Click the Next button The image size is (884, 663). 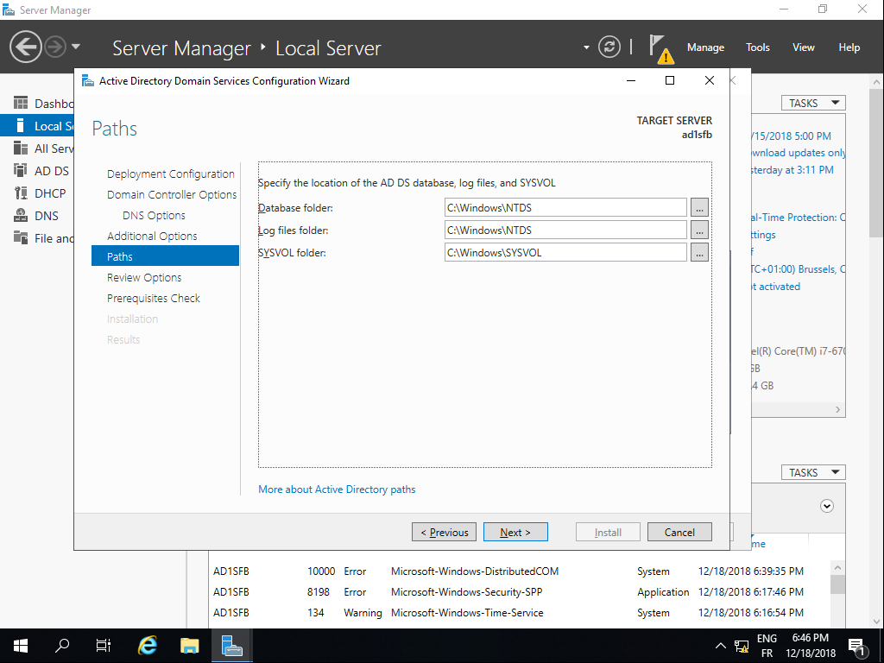point(515,532)
